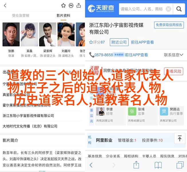
Task: Tap the back arrow in film page
Action: tap(5, 5)
